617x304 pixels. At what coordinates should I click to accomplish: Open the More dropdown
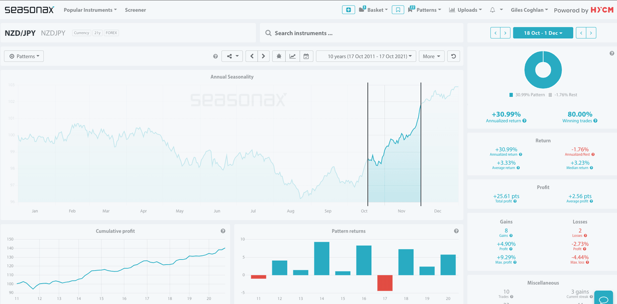(x=431, y=56)
